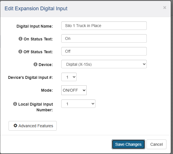This screenshot has width=173, height=154.
Task: Click the gear icon in Advanced Features
Action: coord(15,126)
